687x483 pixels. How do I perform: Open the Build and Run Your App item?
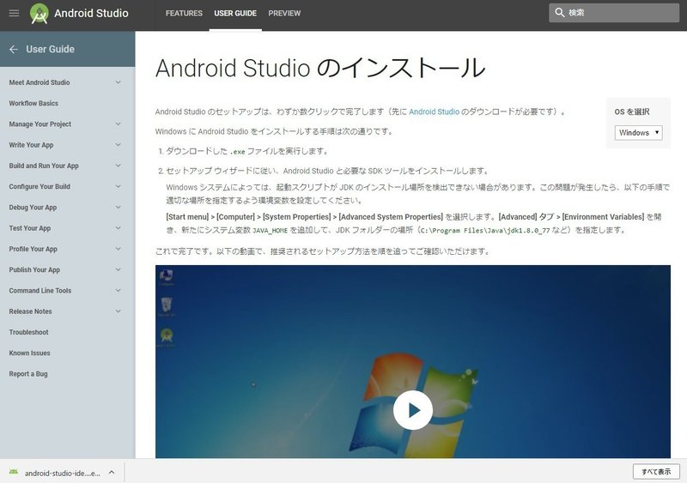[x=44, y=166]
